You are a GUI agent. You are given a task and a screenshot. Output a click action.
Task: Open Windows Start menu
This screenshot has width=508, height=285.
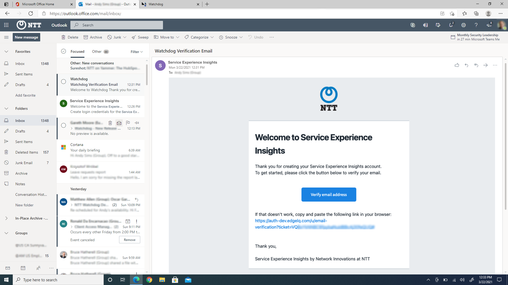pos(6,280)
